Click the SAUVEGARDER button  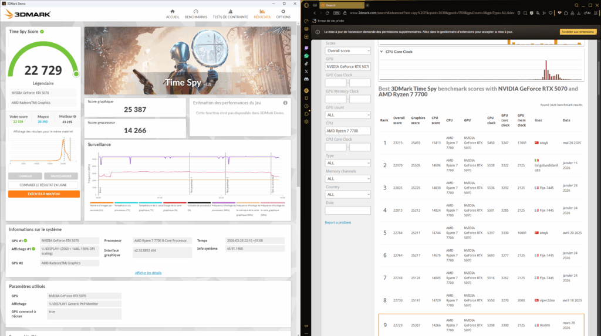click(61, 177)
